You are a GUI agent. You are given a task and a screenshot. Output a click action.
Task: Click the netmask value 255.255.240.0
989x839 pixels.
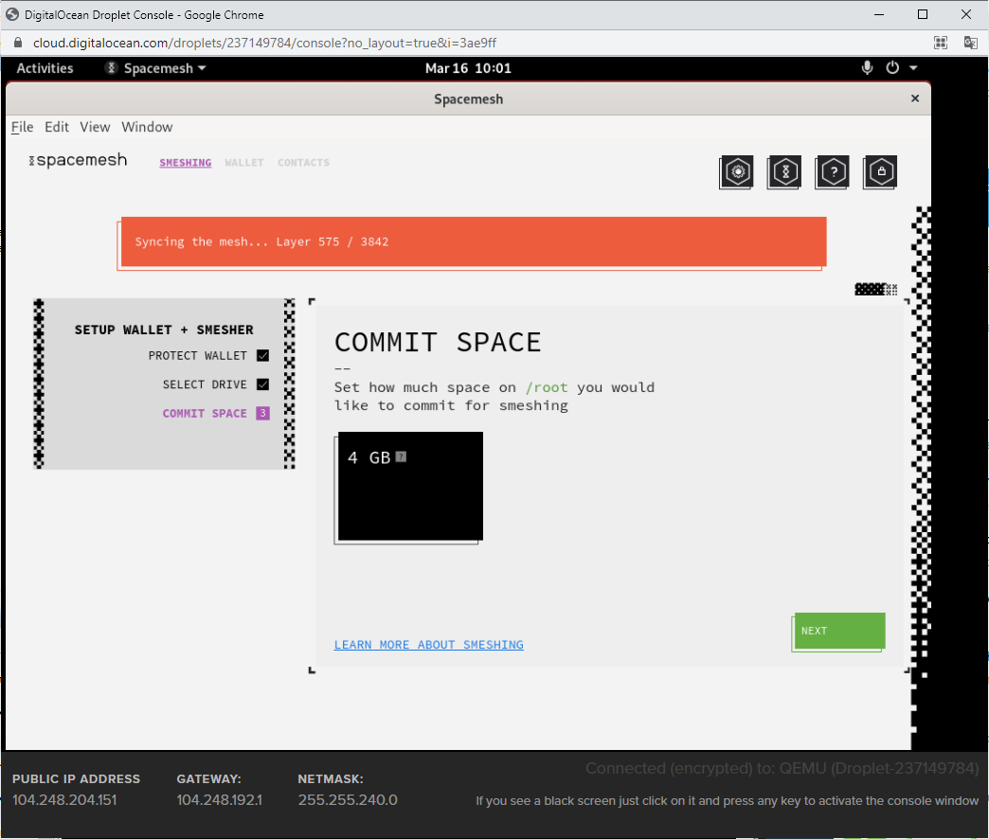point(348,800)
